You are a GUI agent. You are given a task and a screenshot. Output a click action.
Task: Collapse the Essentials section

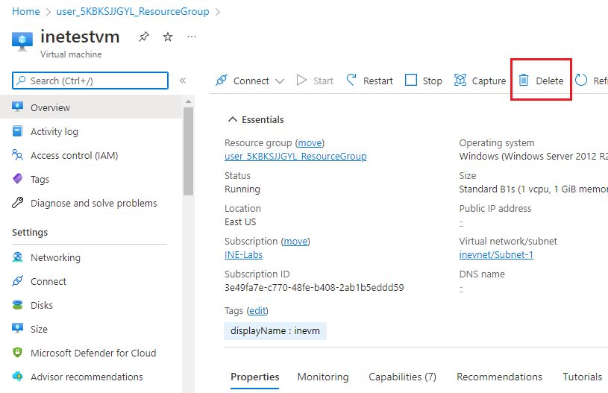pyautogui.click(x=234, y=119)
